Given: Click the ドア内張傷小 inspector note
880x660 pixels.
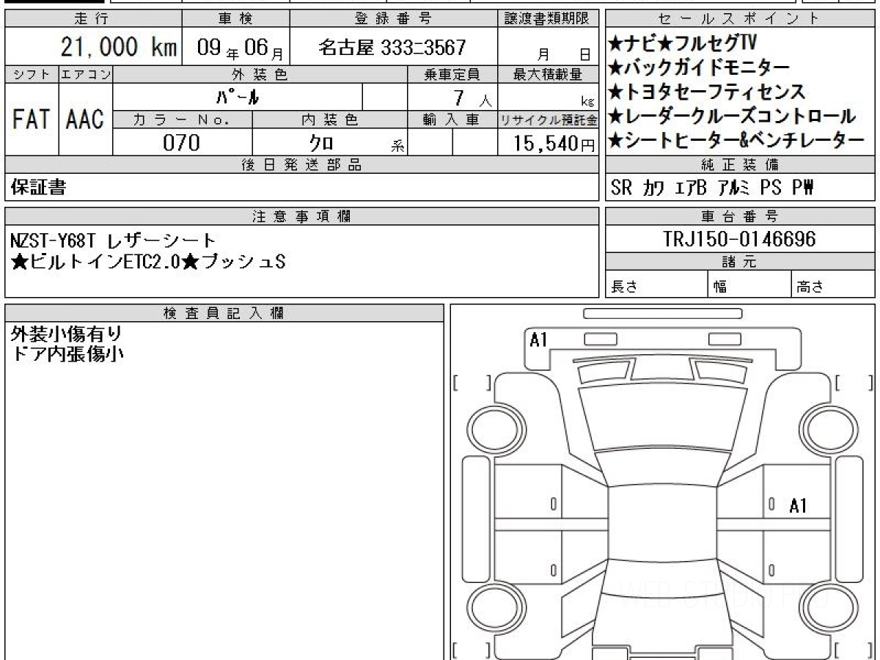Looking at the screenshot, I should click(67, 354).
